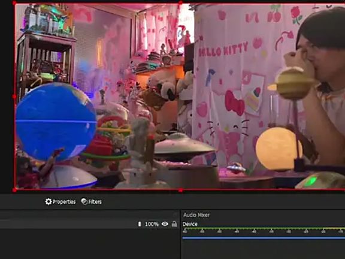Click the small dock icon left of Audio Mixer
345x259 pixels.
pos(175,214)
